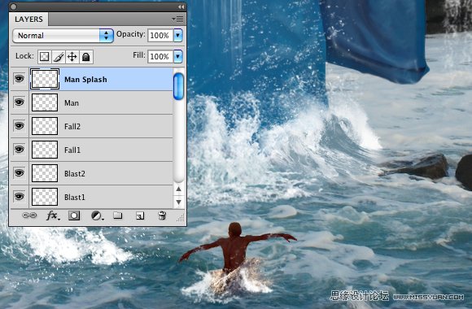This screenshot has width=472, height=309.
Task: Hide the Blast1 layer
Action: [x=19, y=197]
